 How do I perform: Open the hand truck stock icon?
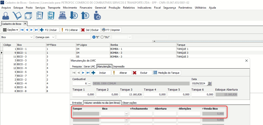click(17, 16)
